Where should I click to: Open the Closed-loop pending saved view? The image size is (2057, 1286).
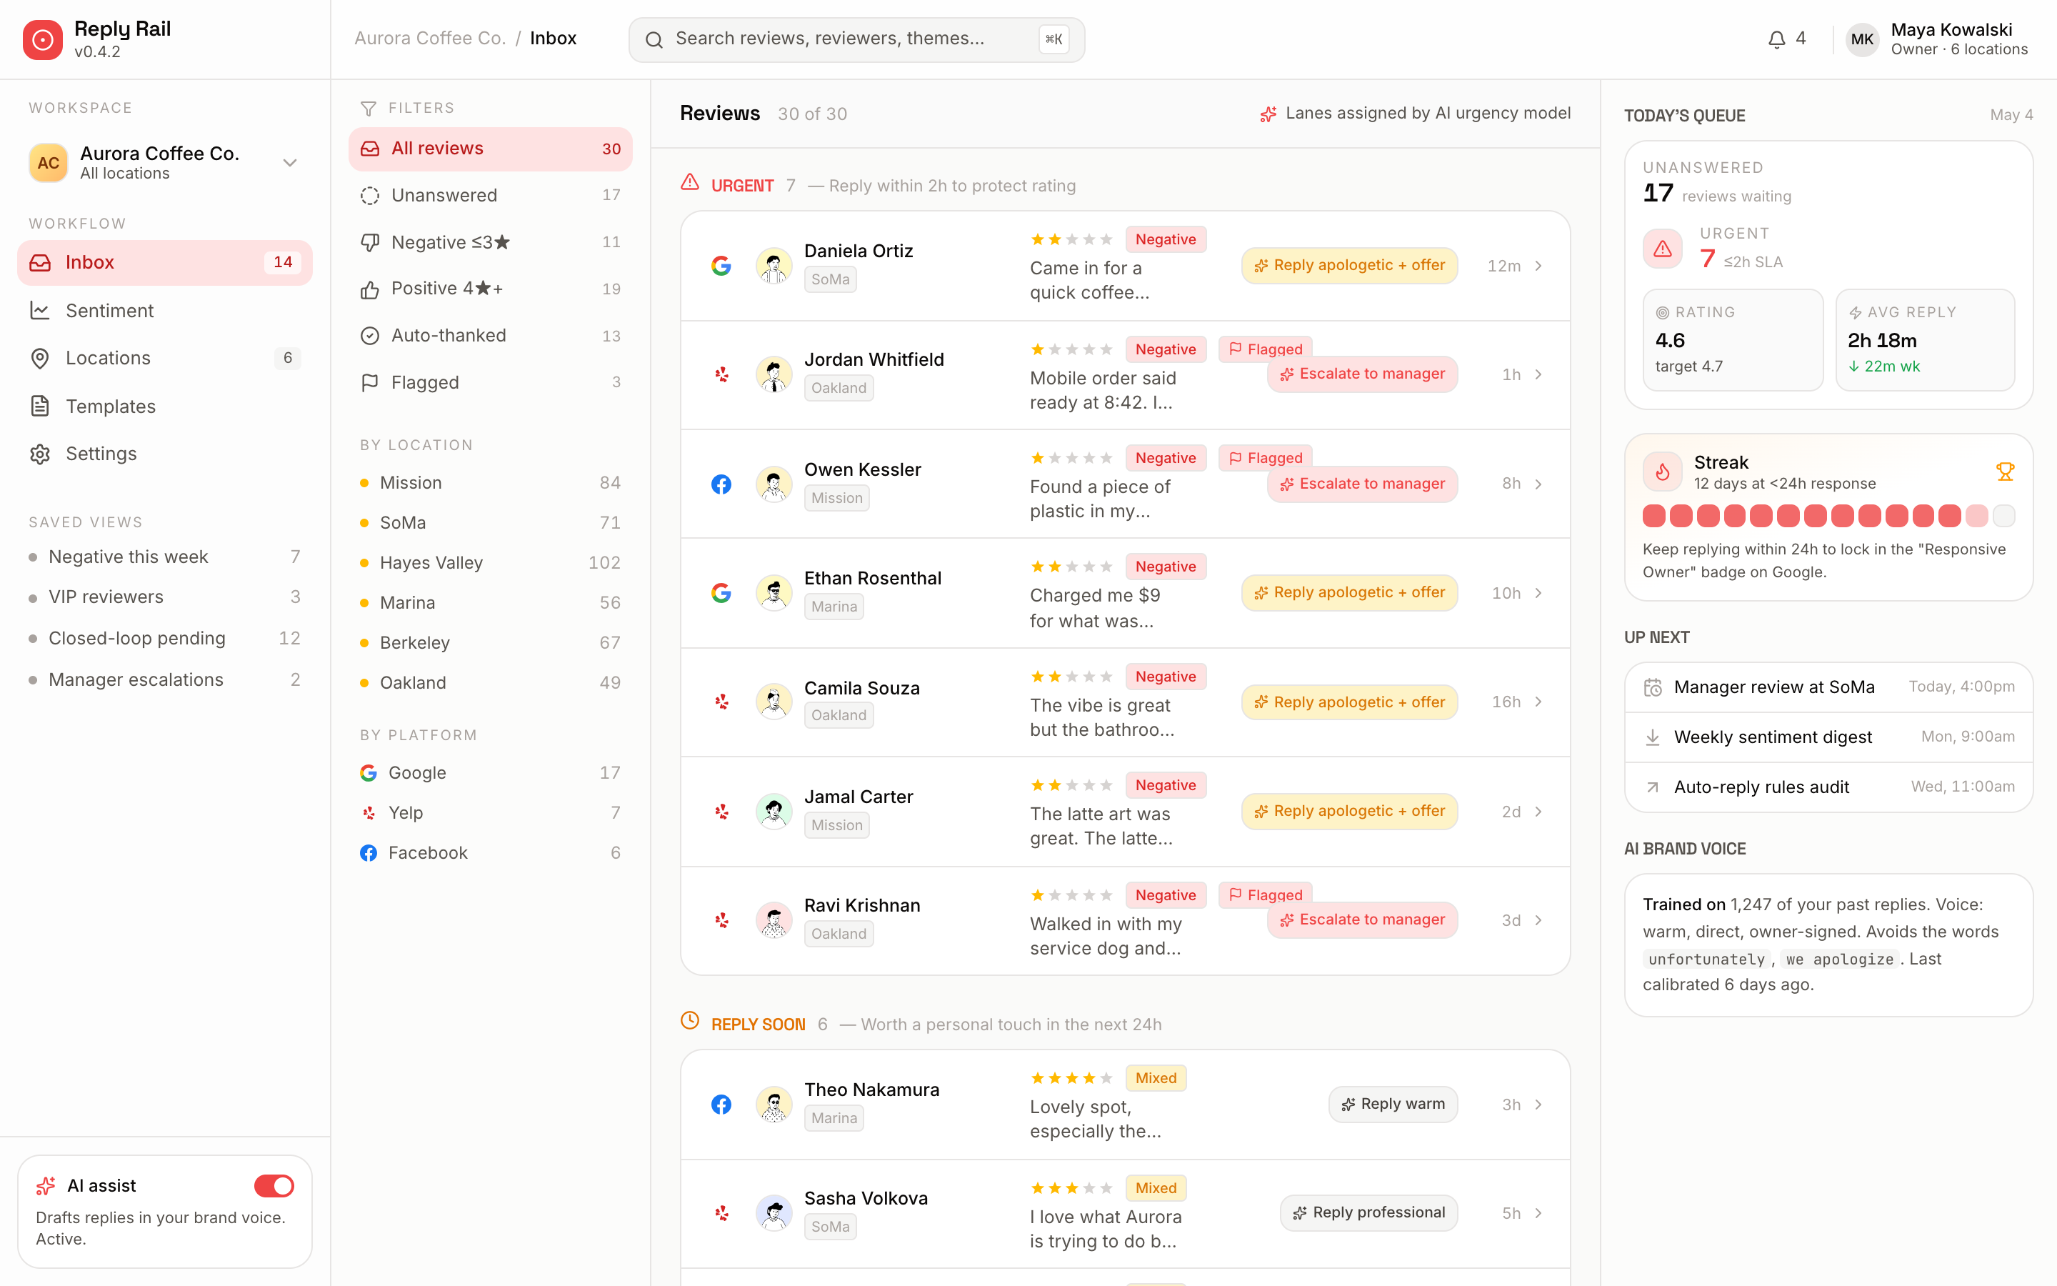point(165,638)
